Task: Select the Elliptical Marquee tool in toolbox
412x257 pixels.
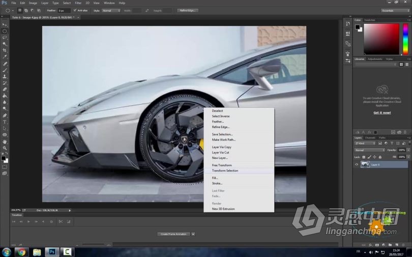Action: (x=5, y=31)
